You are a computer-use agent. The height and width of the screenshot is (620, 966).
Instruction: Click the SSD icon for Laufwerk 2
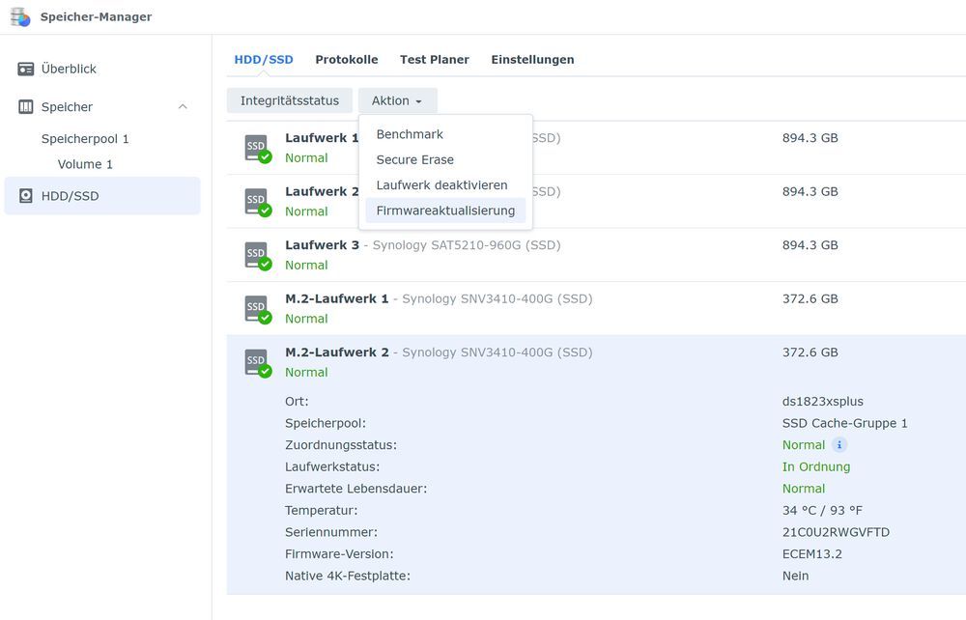pyautogui.click(x=258, y=202)
